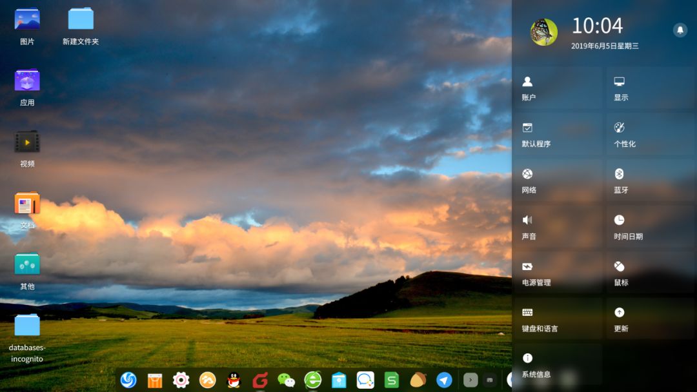Image resolution: width=697 pixels, height=392 pixels.
Task: Click the notification bell icon
Action: (x=681, y=29)
